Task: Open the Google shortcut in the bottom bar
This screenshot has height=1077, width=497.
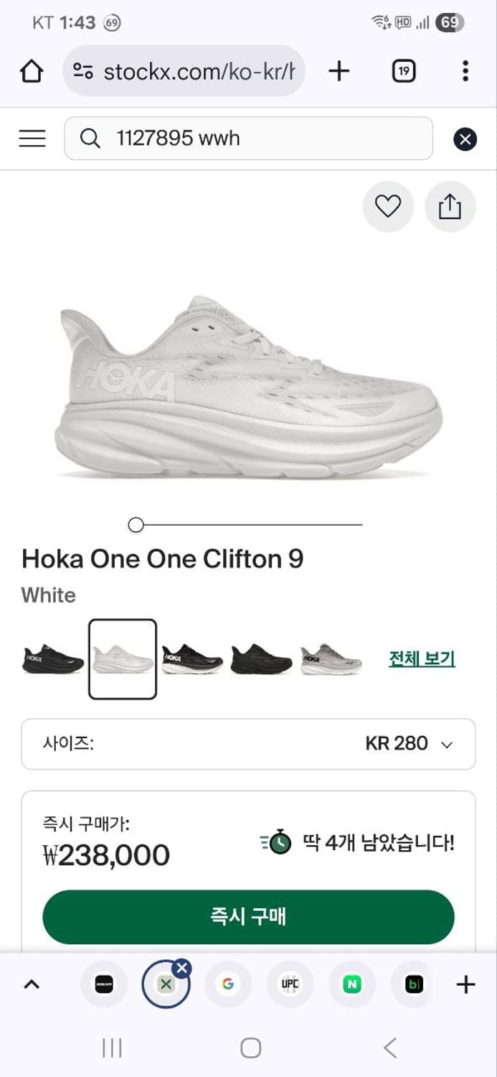Action: 227,984
